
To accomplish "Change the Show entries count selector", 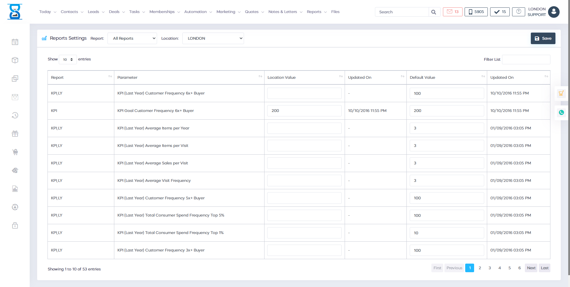I will (x=68, y=60).
